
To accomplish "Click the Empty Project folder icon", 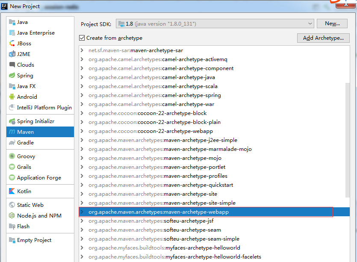I will (x=12, y=240).
